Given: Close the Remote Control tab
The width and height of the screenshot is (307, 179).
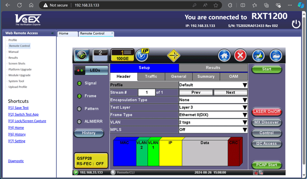Looking at the screenshot, I should point(112,33).
